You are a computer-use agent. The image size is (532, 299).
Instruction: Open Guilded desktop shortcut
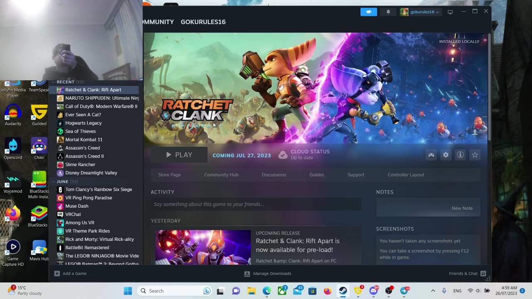(39, 115)
